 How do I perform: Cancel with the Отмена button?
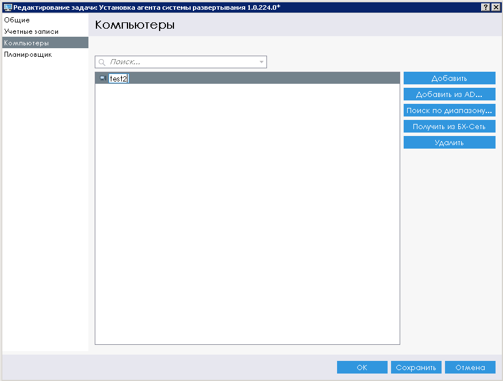[x=470, y=367]
